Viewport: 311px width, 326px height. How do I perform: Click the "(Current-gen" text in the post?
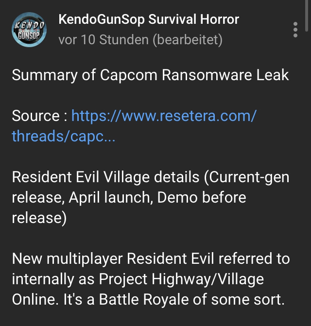(246, 177)
